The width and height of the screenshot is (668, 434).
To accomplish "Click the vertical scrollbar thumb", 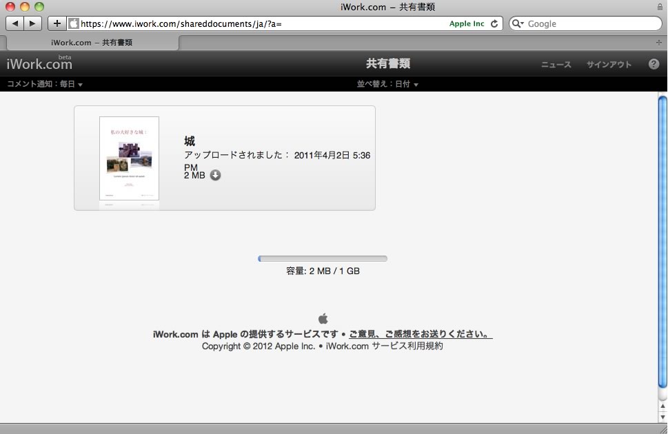I will [662, 242].
